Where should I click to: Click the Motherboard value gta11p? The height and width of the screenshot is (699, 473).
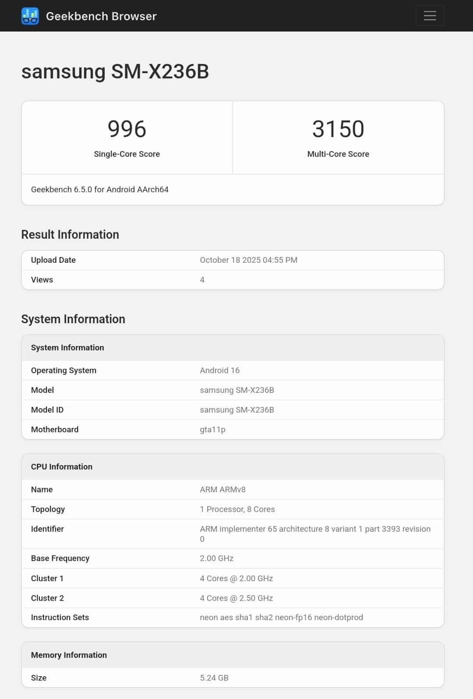coord(212,430)
